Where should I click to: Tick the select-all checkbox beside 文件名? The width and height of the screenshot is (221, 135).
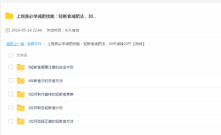coord(11,55)
